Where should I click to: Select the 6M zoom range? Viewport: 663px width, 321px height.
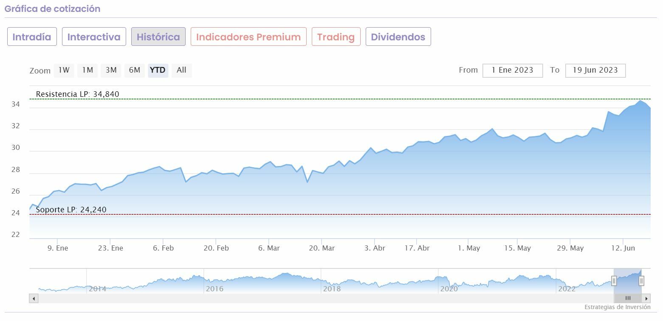[134, 70]
